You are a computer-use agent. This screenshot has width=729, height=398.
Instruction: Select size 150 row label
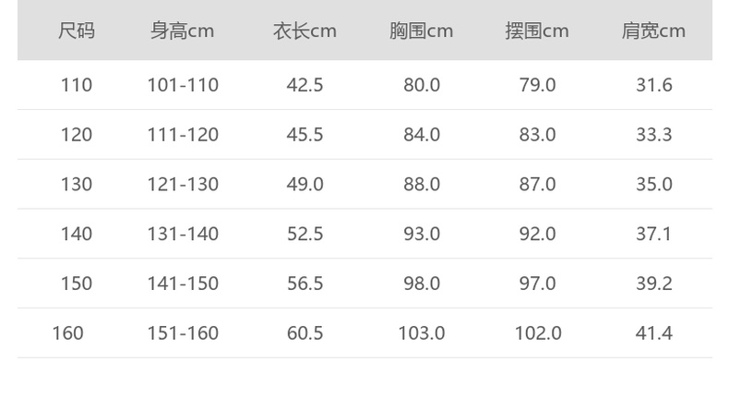coord(77,283)
